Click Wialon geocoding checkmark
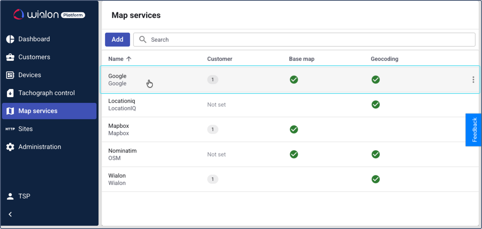The image size is (482, 229). click(x=375, y=179)
